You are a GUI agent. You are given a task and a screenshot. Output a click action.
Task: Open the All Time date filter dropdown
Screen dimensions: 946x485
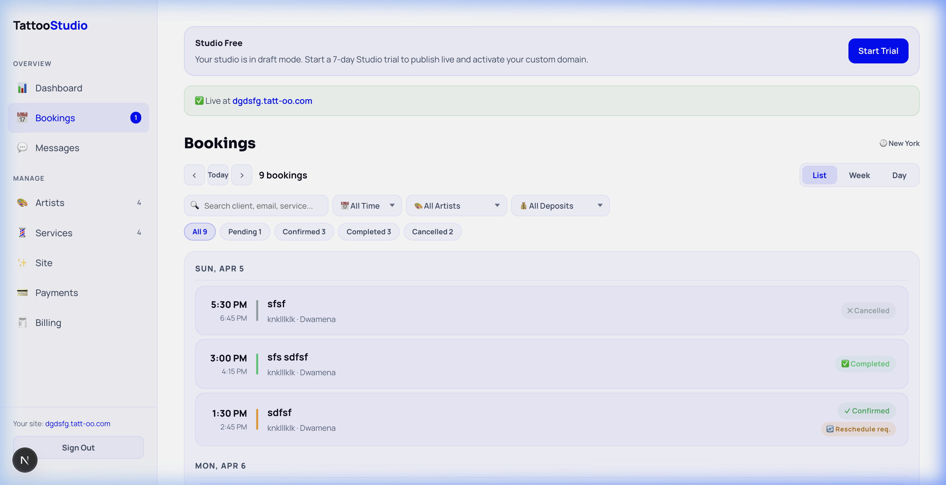coord(367,205)
